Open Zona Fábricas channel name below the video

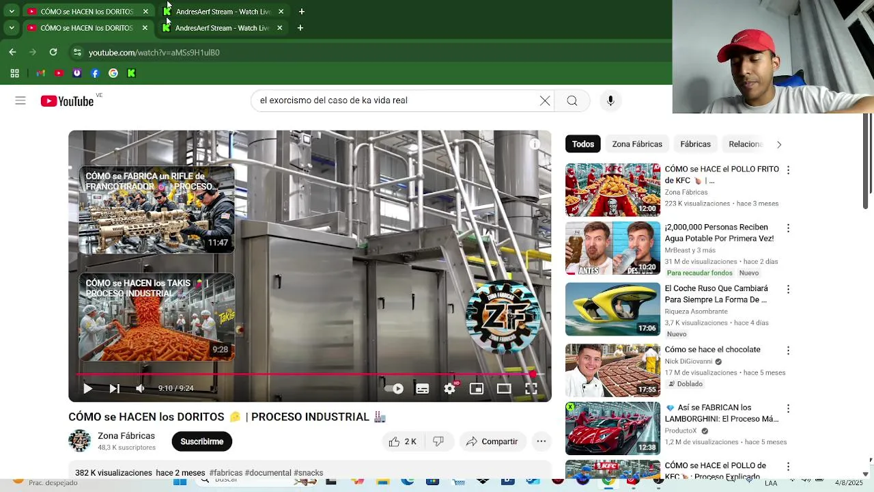(126, 435)
